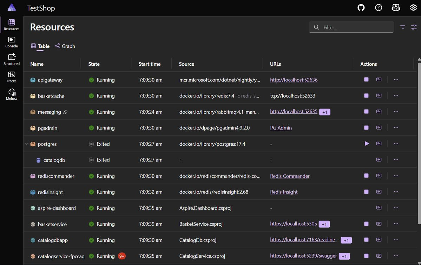Show extra URLs for basketservice (+1)
Viewport: 421px width, 265px height.
click(324, 224)
